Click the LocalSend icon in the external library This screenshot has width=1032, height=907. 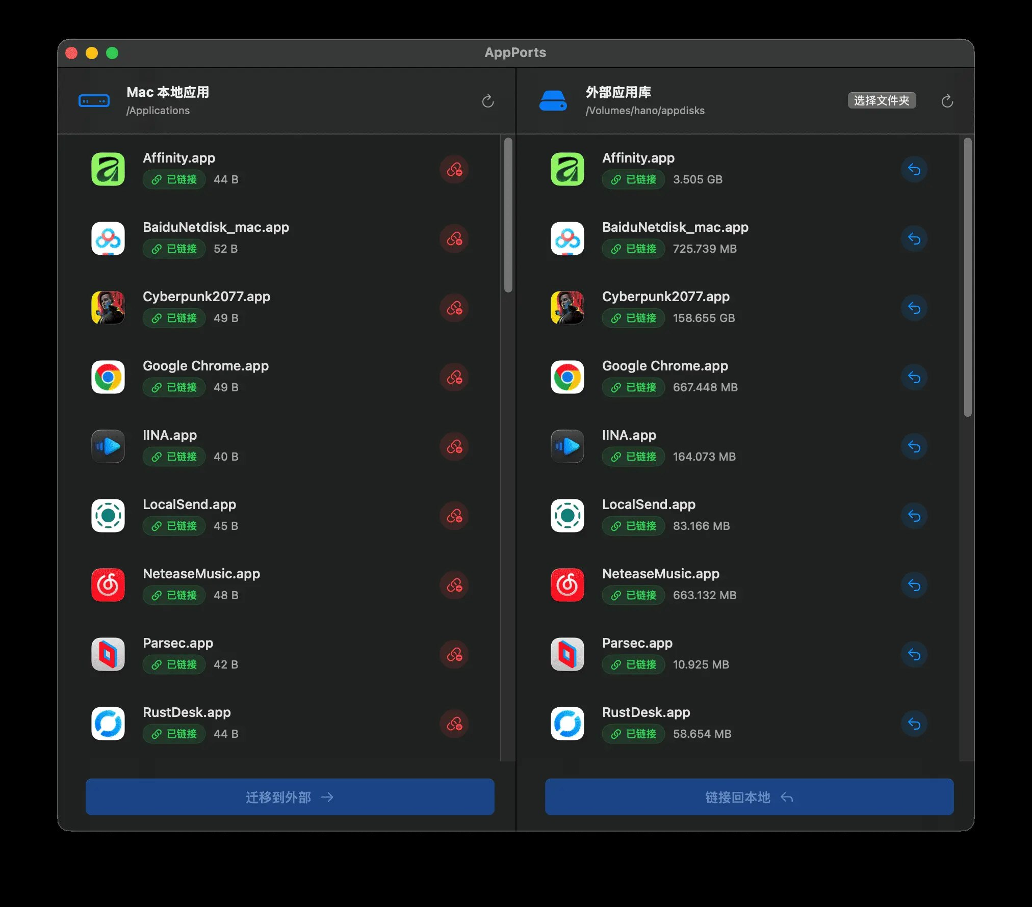(x=567, y=516)
